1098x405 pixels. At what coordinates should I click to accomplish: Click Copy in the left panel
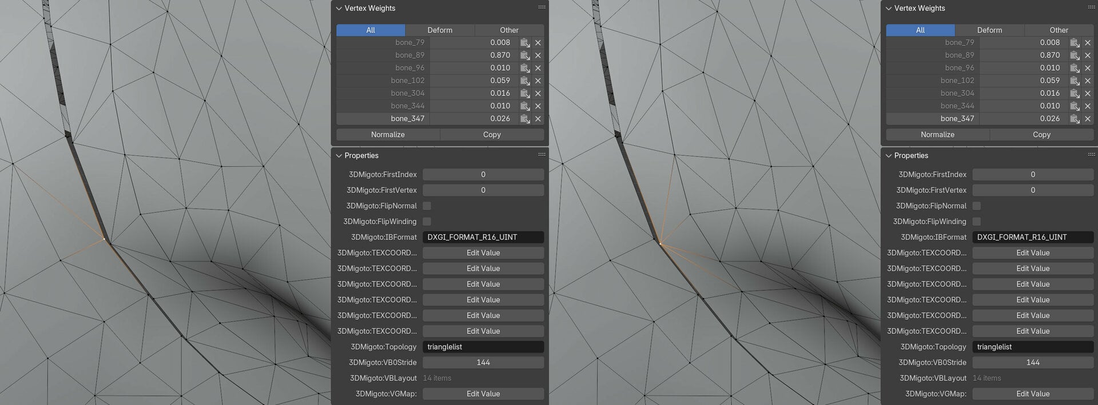click(x=492, y=135)
